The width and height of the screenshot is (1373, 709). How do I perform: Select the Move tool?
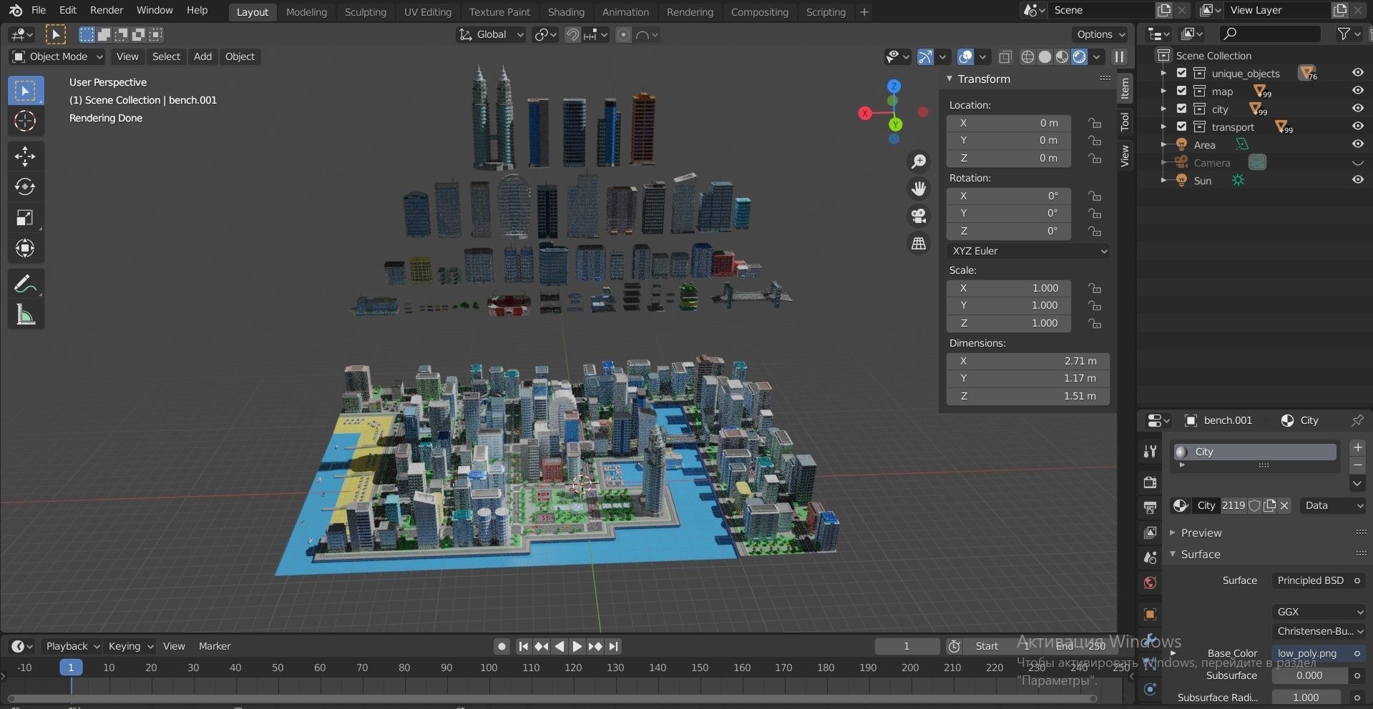pos(25,156)
